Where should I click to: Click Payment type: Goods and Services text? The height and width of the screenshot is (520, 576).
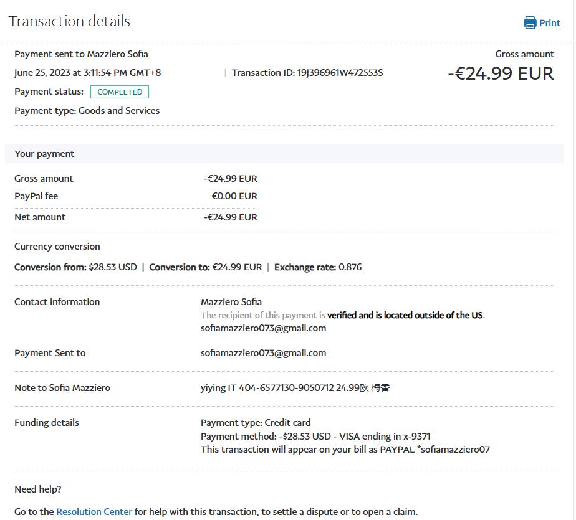pos(87,111)
